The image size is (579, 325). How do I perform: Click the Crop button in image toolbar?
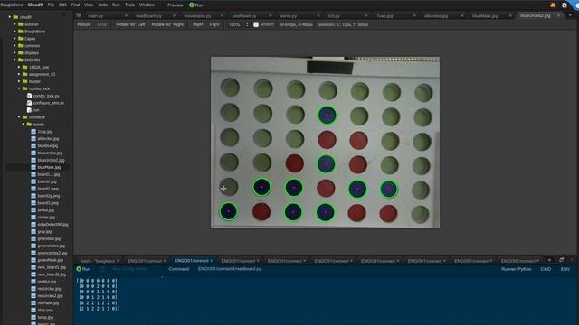[x=102, y=24]
